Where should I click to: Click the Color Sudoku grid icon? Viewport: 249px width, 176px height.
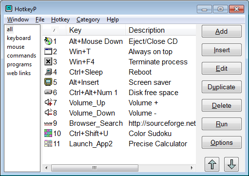click(48, 133)
